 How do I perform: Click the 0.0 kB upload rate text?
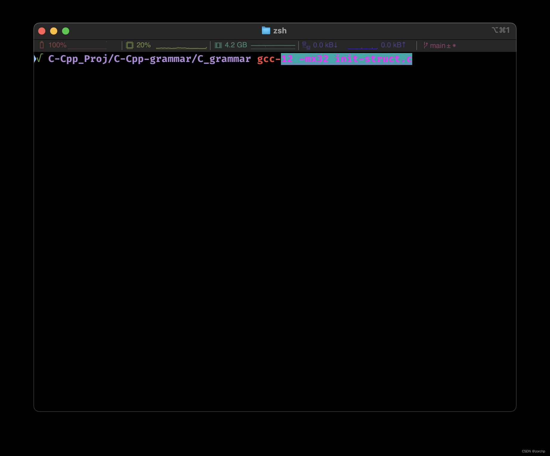pyautogui.click(x=393, y=45)
